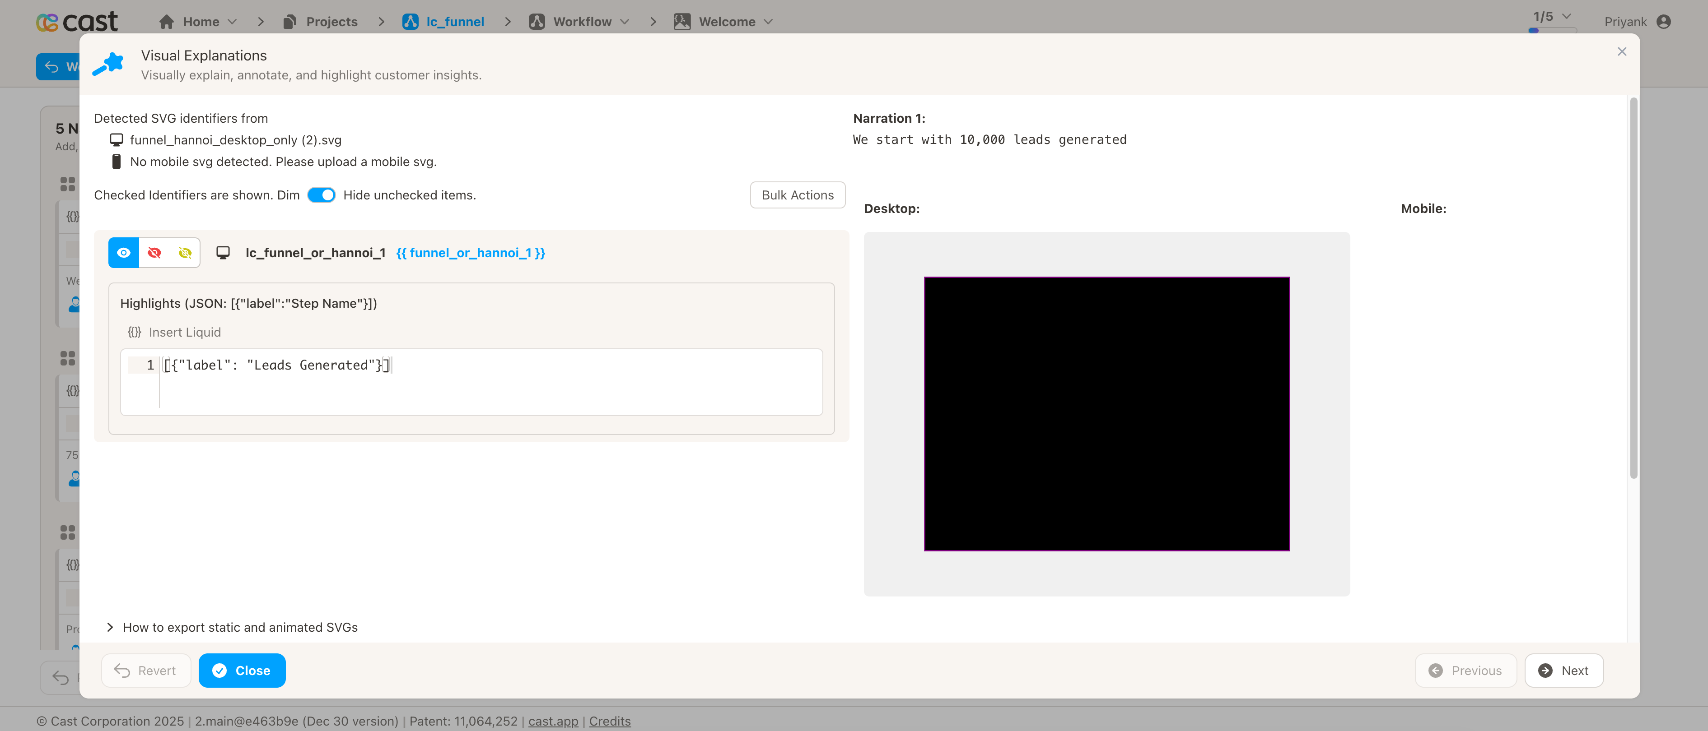This screenshot has width=1708, height=731.
Task: Toggle the Dim / Hide unchecked items switch
Action: pyautogui.click(x=322, y=195)
